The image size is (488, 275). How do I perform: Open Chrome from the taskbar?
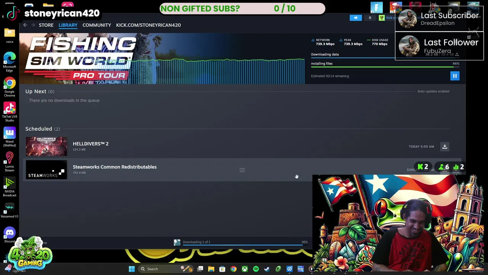(233, 269)
